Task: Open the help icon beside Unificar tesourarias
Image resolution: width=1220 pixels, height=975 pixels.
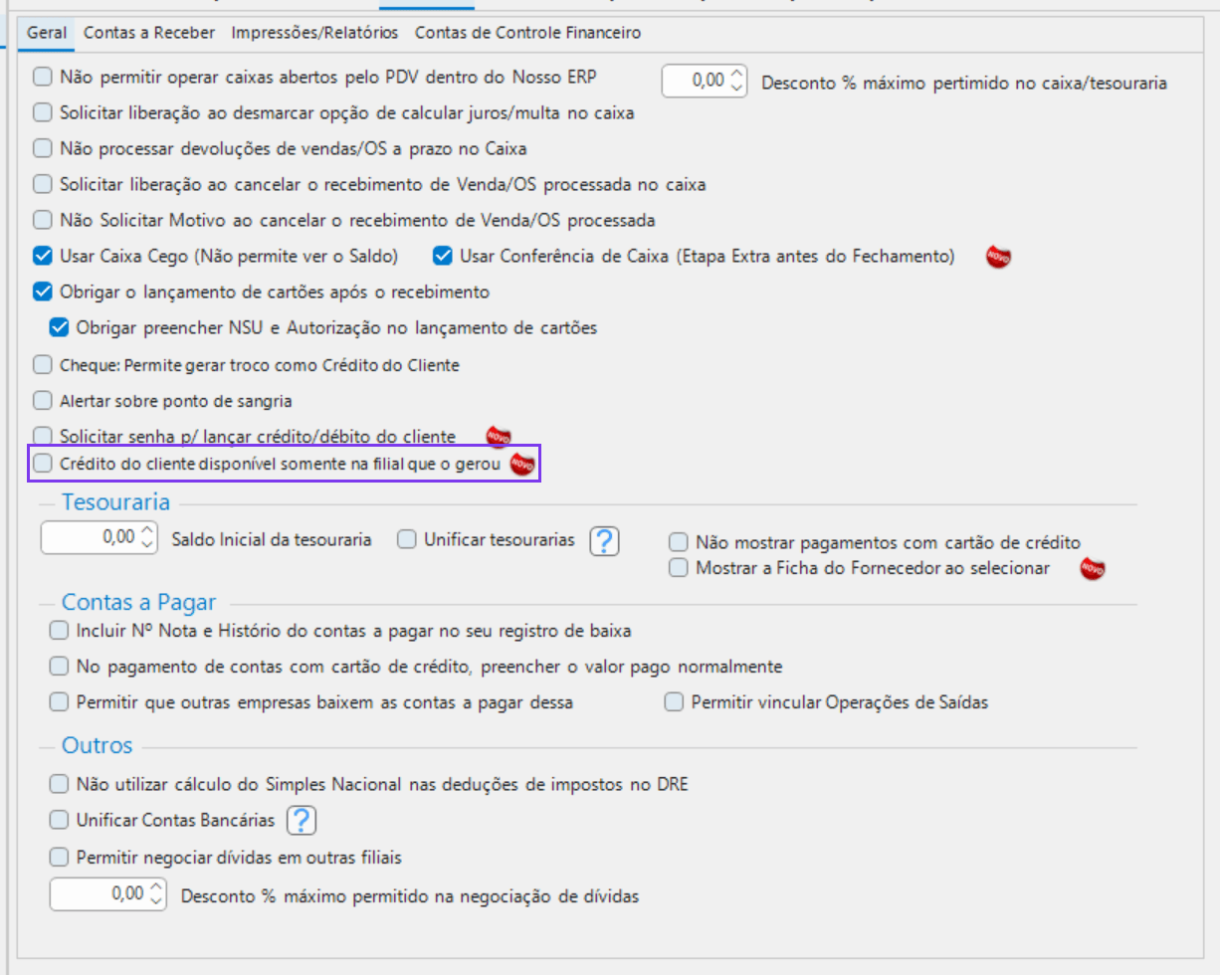Action: pos(605,541)
